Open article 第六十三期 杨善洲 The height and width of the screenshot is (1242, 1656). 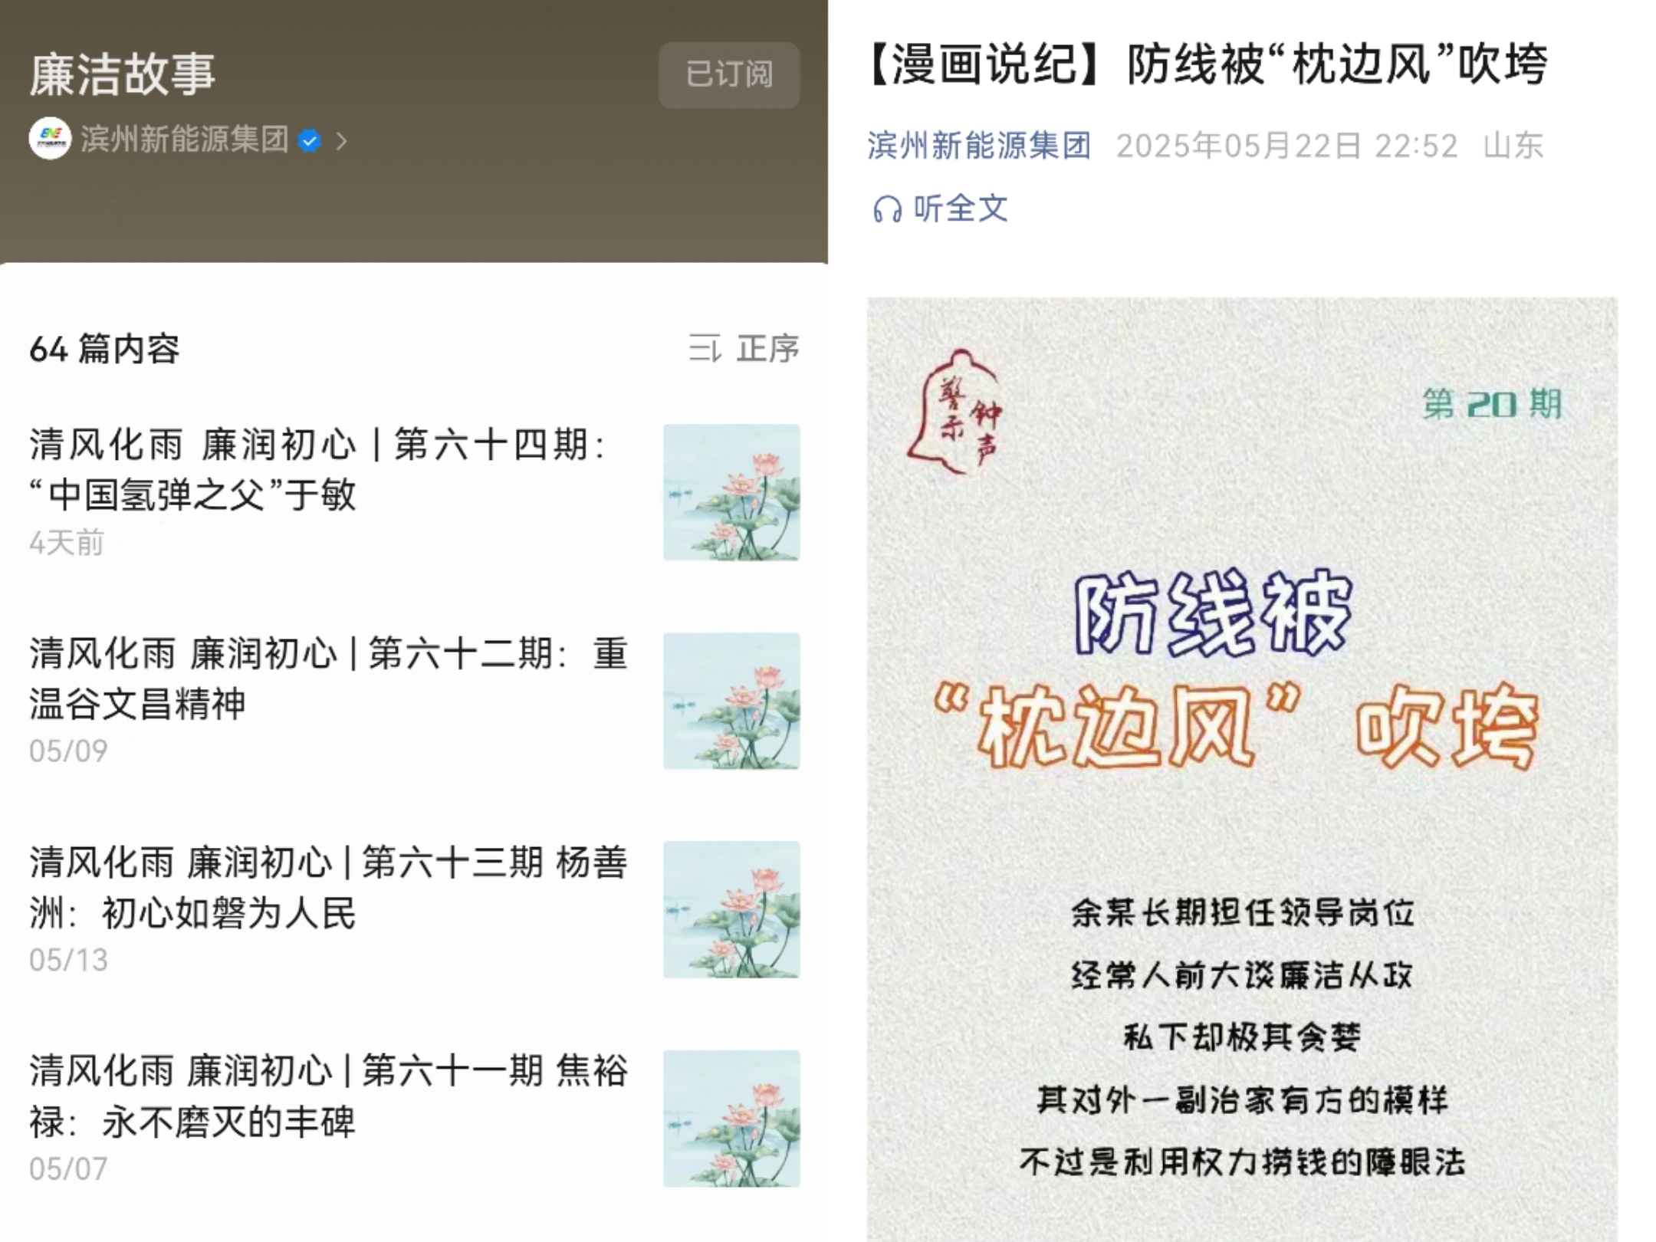pyautogui.click(x=329, y=887)
